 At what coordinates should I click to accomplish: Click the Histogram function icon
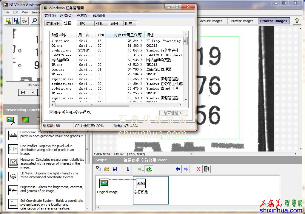13,135
